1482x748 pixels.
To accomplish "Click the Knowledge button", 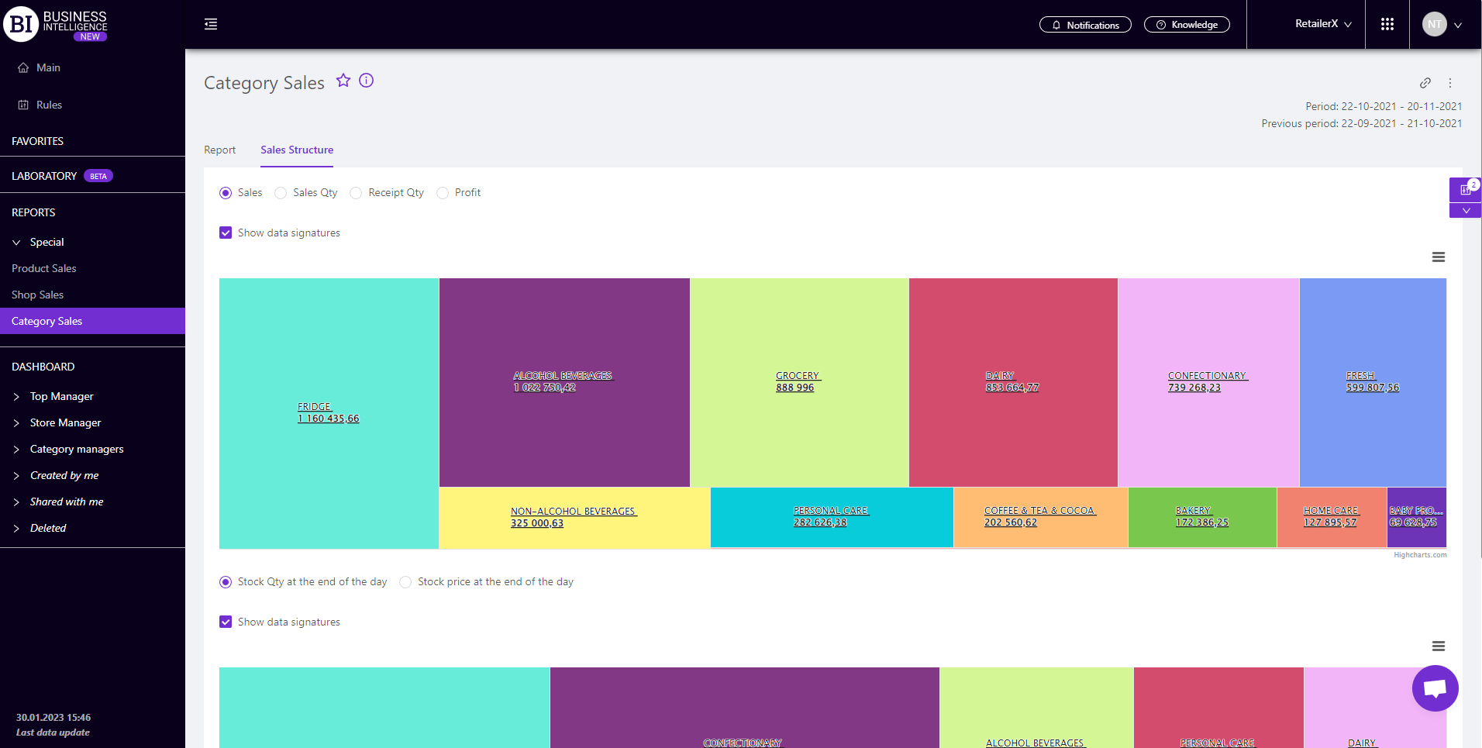I will coord(1186,25).
